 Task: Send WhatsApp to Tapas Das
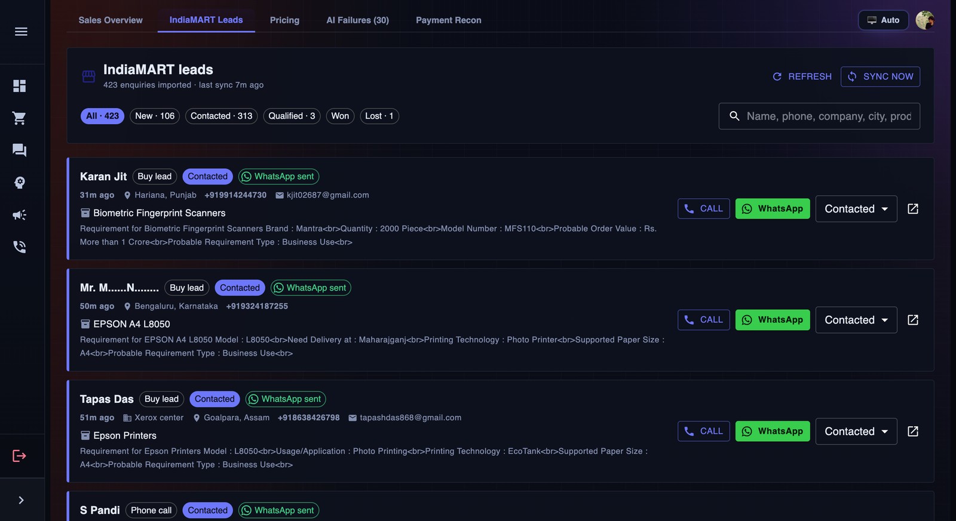point(773,431)
